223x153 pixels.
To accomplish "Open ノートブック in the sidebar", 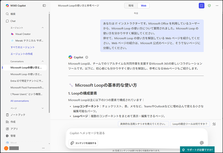I will click(16, 115).
